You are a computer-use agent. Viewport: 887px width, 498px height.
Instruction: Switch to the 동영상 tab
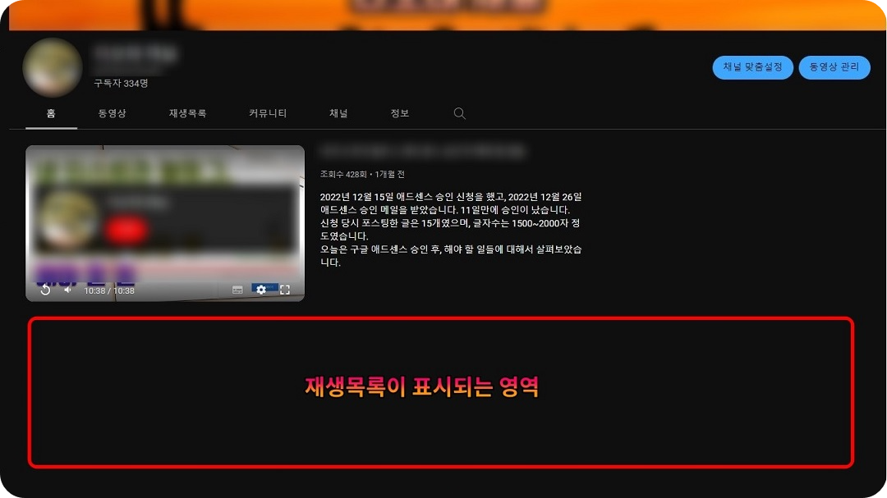coord(112,113)
